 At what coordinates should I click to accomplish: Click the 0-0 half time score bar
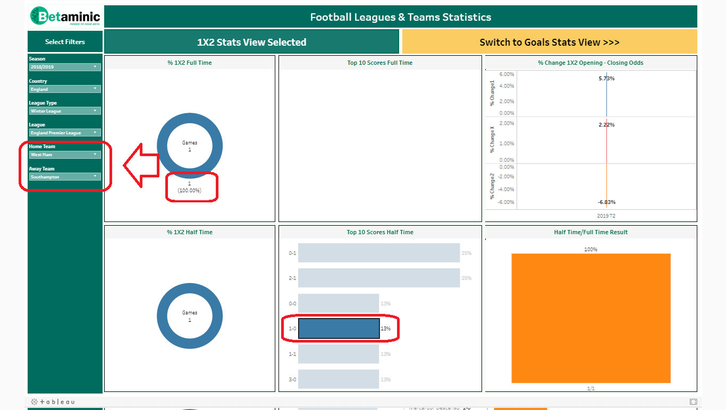click(339, 303)
